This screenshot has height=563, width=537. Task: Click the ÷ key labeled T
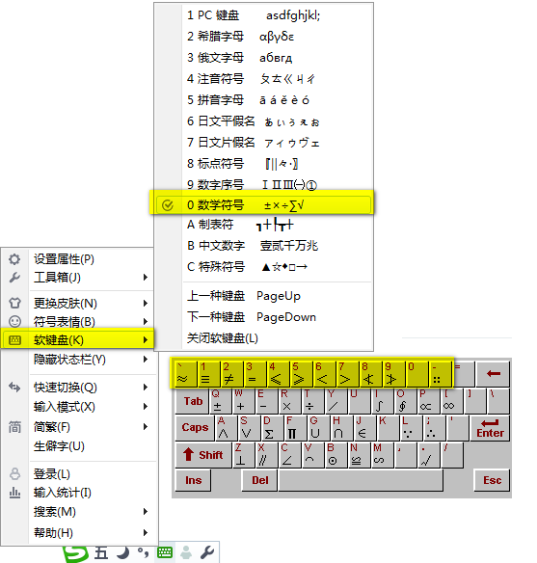coord(312,401)
